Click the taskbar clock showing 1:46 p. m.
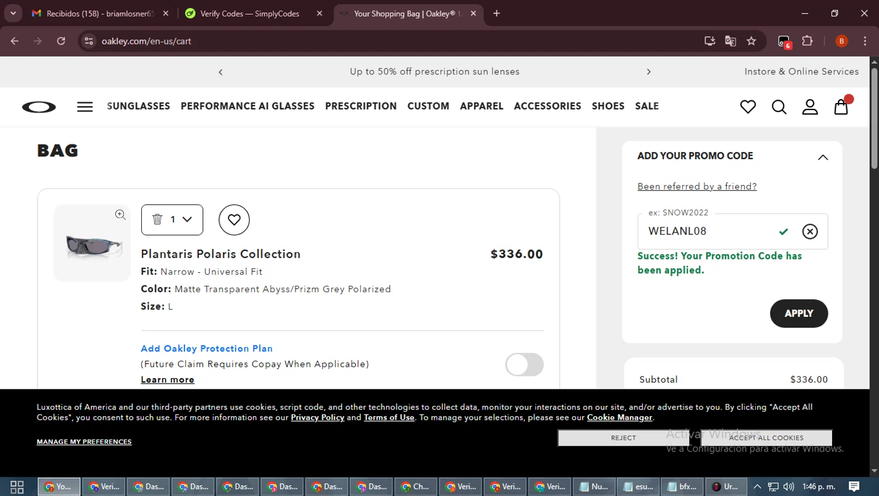The image size is (879, 496). tap(819, 487)
